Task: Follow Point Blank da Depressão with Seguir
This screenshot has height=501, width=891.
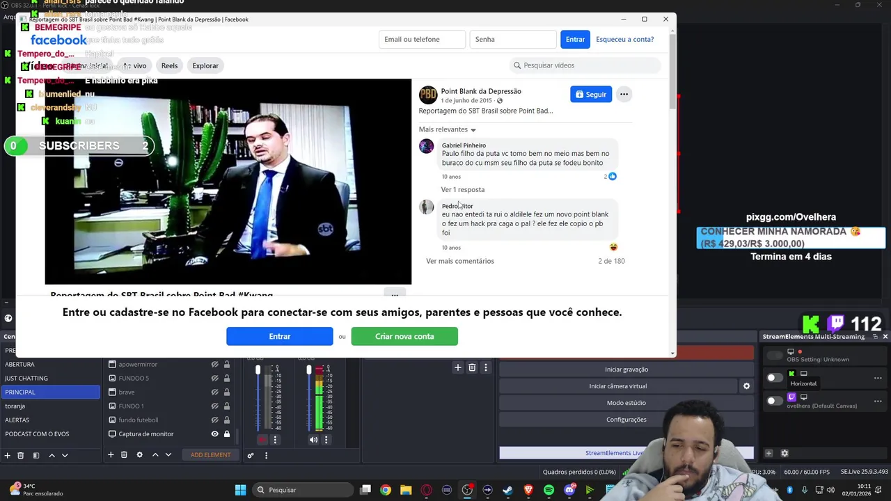Action: (x=591, y=94)
